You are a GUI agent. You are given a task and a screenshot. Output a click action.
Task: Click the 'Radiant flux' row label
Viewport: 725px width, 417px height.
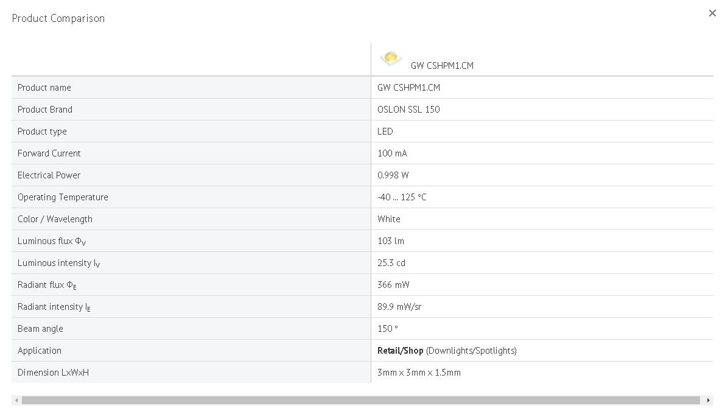tap(47, 286)
